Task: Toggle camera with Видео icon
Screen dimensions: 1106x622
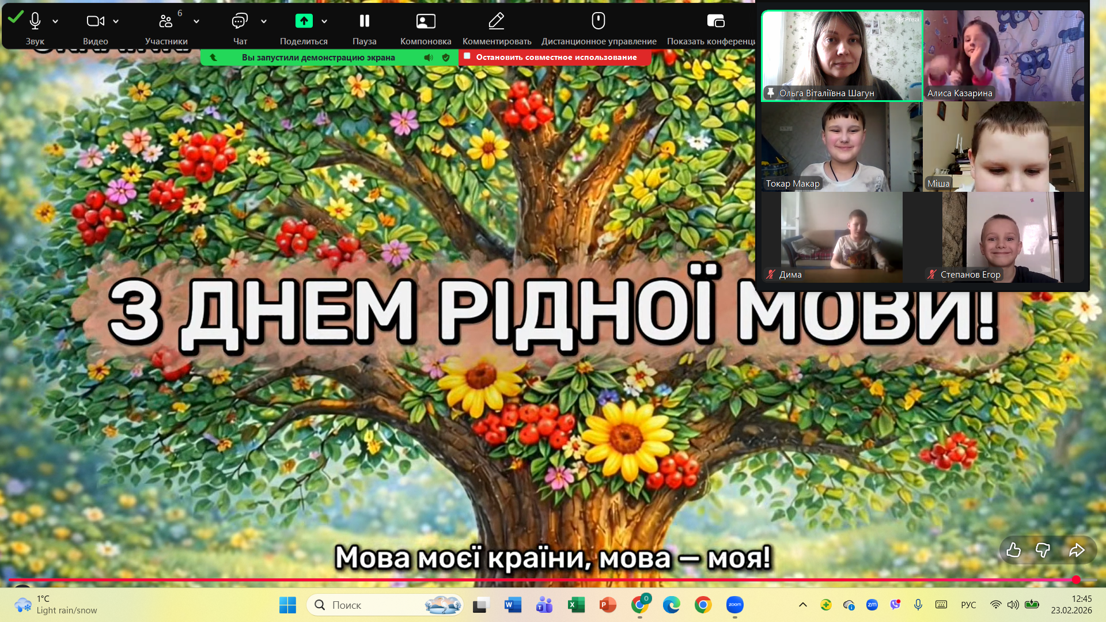Action: 95,21
